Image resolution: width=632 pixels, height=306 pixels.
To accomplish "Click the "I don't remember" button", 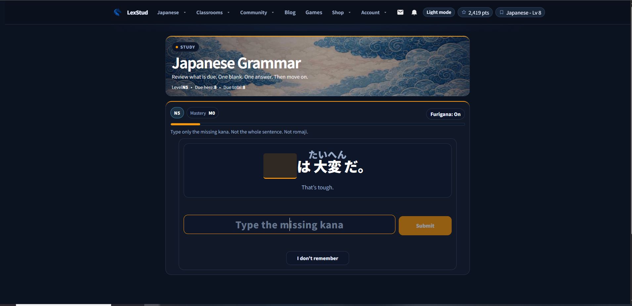I will (318, 258).
